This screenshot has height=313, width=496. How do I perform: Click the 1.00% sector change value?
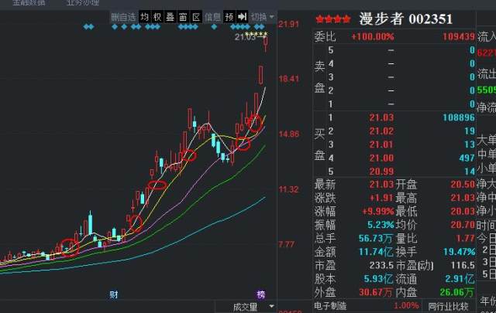click(x=406, y=306)
